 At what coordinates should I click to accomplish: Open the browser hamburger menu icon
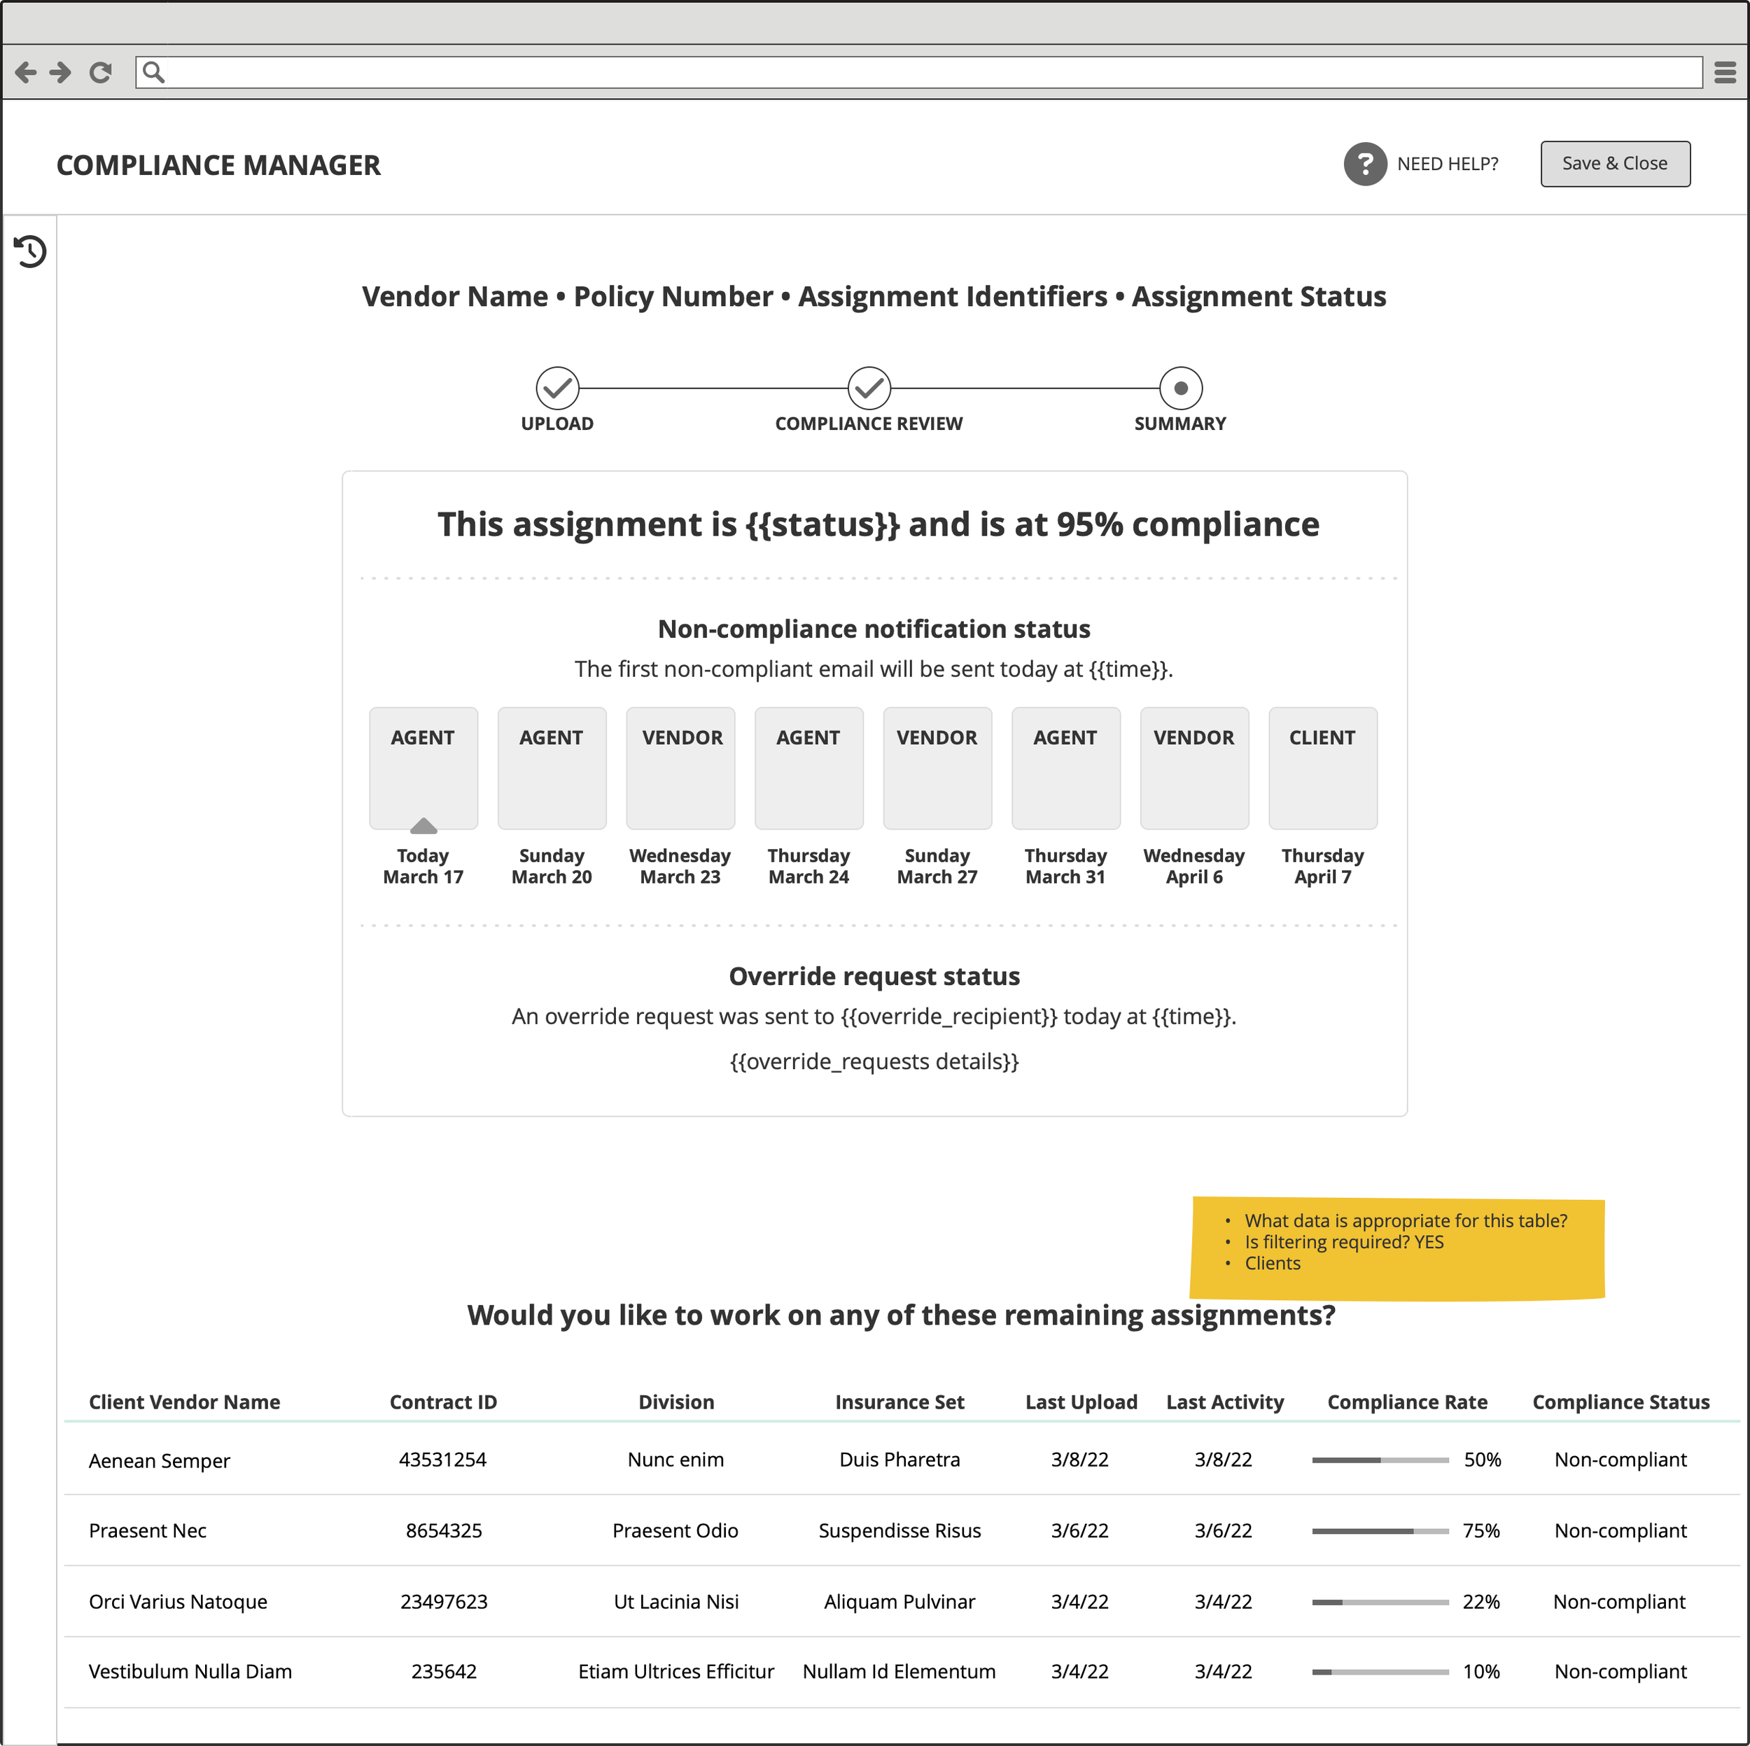click(x=1725, y=71)
